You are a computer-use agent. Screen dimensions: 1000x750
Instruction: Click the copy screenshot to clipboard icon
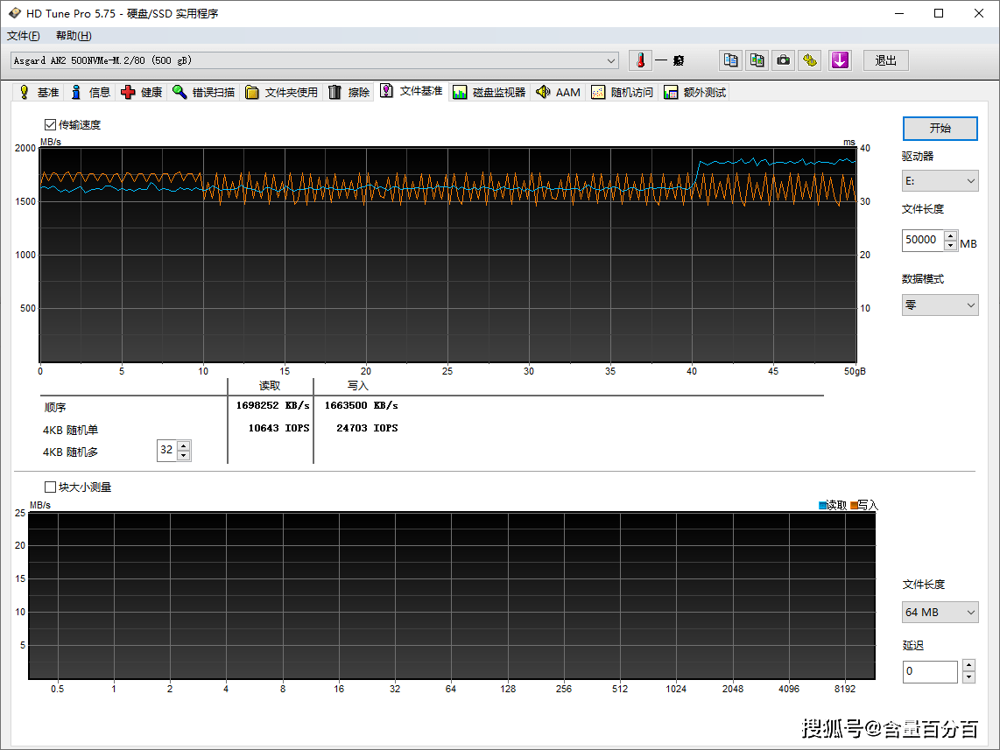tap(757, 60)
